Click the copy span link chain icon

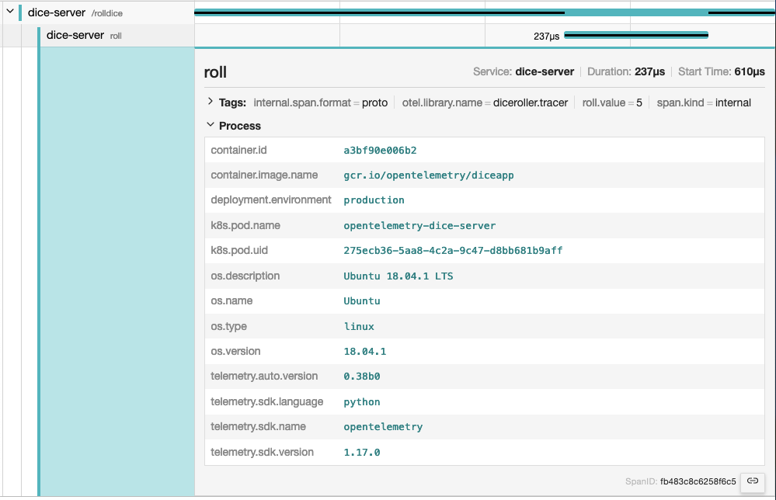click(x=751, y=481)
